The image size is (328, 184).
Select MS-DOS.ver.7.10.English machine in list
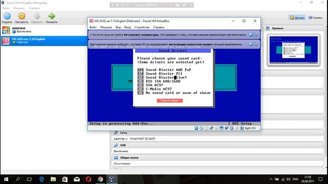click(44, 41)
